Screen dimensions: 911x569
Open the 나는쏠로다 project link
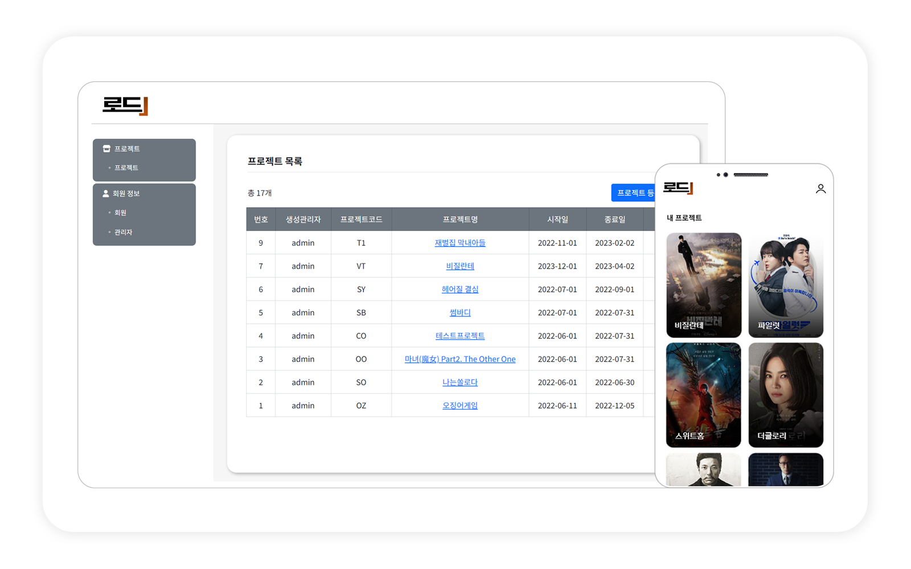click(x=460, y=383)
